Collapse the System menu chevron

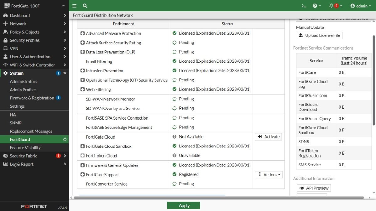(65, 73)
